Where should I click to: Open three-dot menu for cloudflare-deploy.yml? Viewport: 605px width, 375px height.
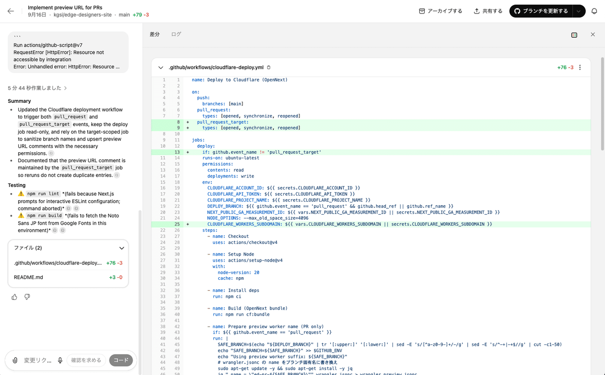580,68
